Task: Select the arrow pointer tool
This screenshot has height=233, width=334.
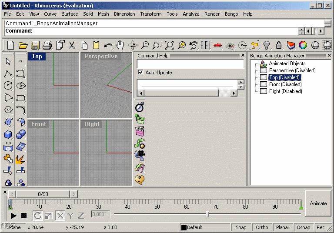Action: [x=8, y=61]
